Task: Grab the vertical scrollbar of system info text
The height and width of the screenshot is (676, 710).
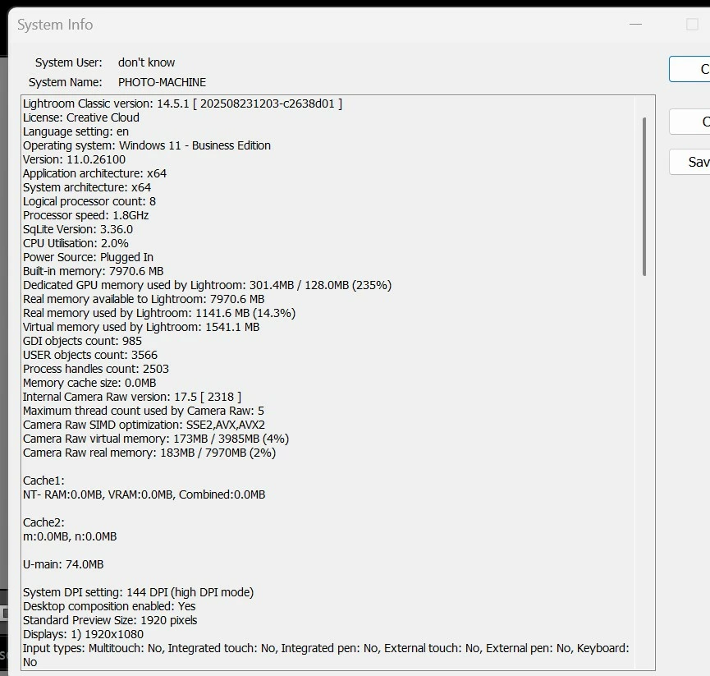Action: (x=644, y=196)
